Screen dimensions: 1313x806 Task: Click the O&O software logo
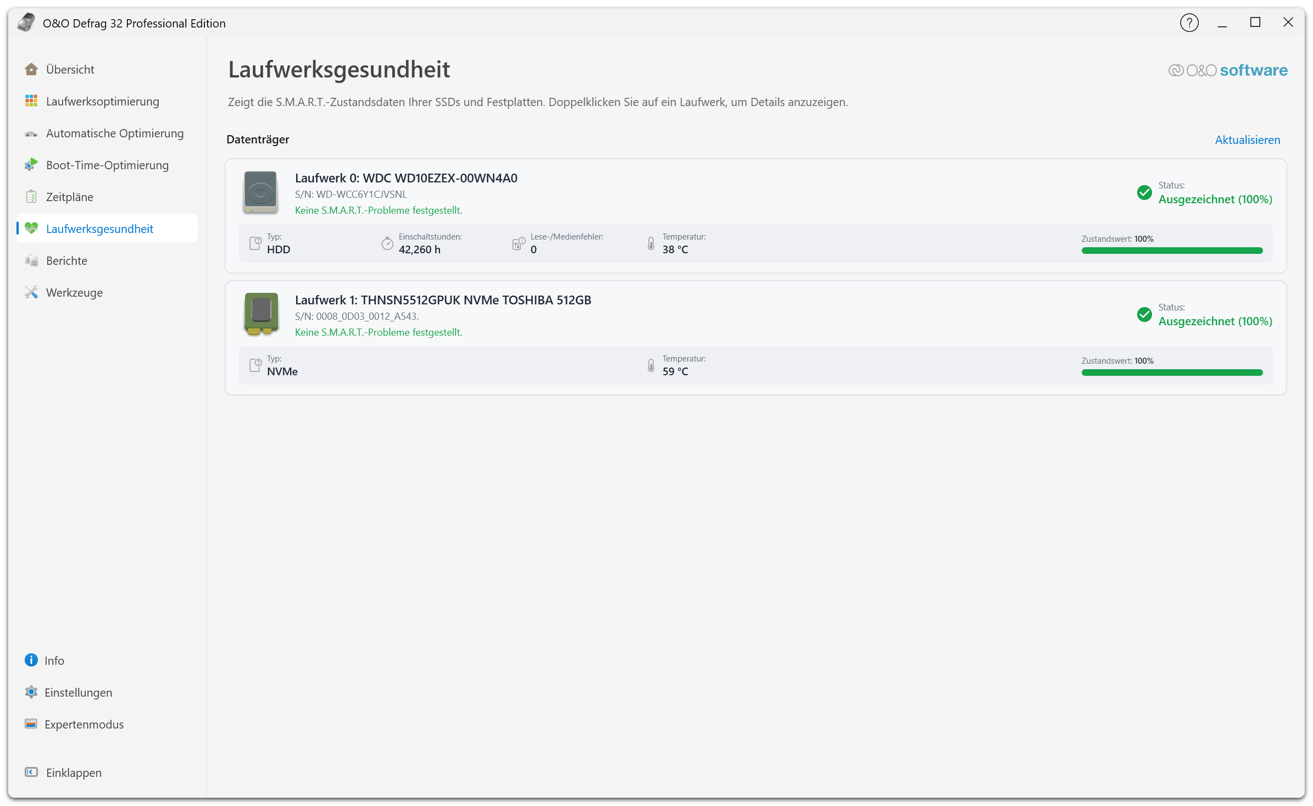pyautogui.click(x=1228, y=70)
